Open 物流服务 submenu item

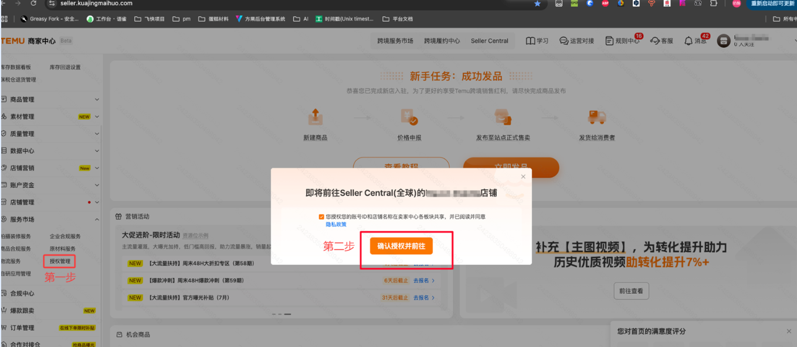[x=11, y=261]
